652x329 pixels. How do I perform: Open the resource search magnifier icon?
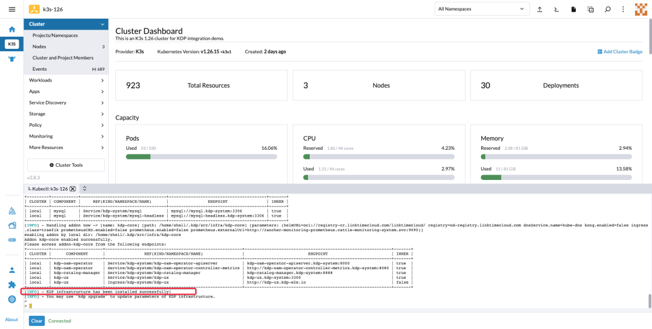(607, 9)
